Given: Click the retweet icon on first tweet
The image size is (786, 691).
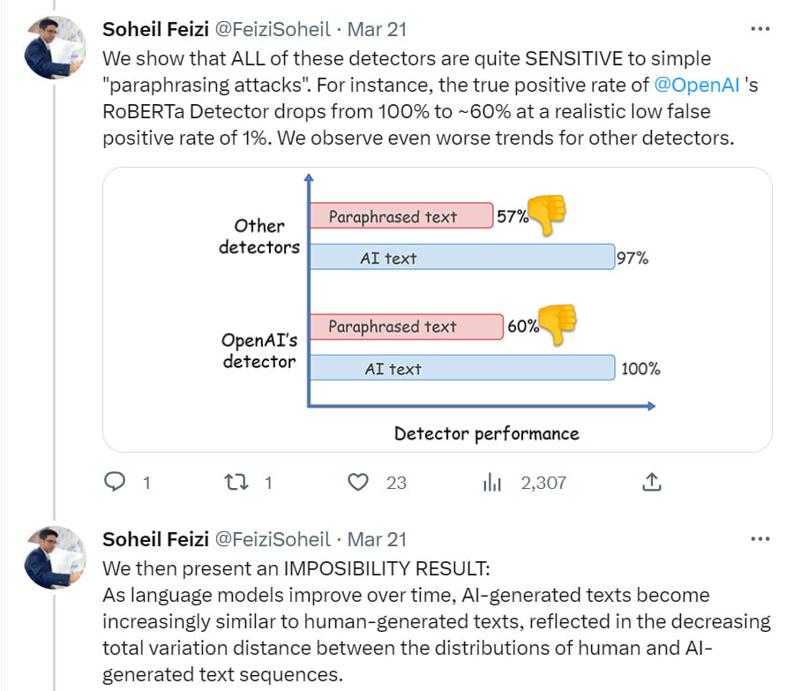Looking at the screenshot, I should click(x=236, y=482).
